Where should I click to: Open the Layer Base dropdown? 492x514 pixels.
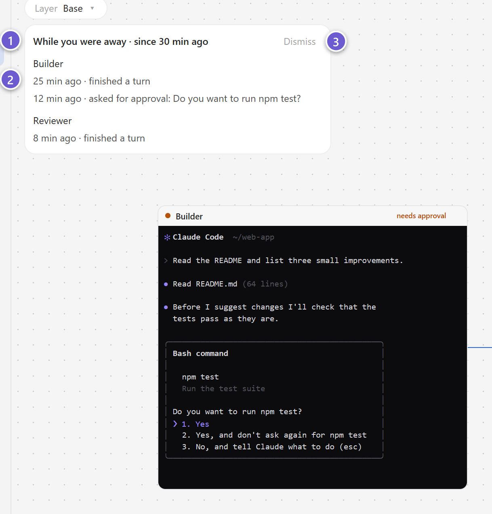click(x=65, y=9)
